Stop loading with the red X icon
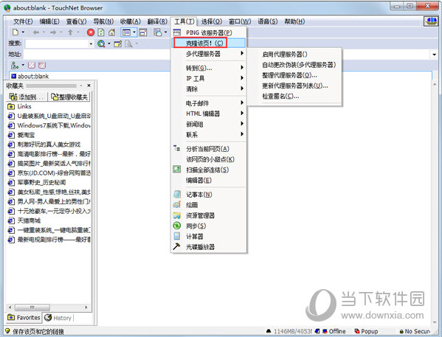The width and height of the screenshot is (442, 337). coord(91,32)
